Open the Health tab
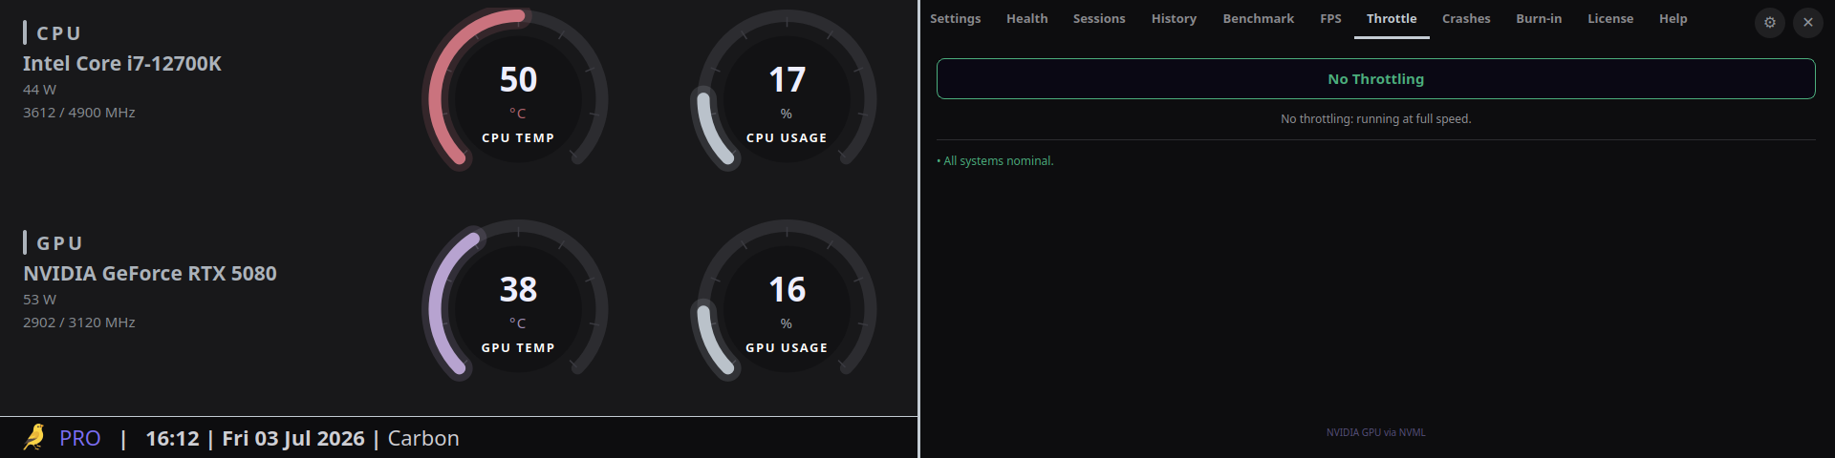Screen dimensions: 1835x458 coord(1026,19)
